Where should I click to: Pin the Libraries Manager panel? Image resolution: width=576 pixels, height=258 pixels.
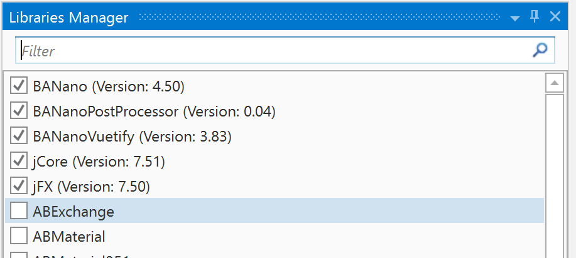tap(535, 17)
